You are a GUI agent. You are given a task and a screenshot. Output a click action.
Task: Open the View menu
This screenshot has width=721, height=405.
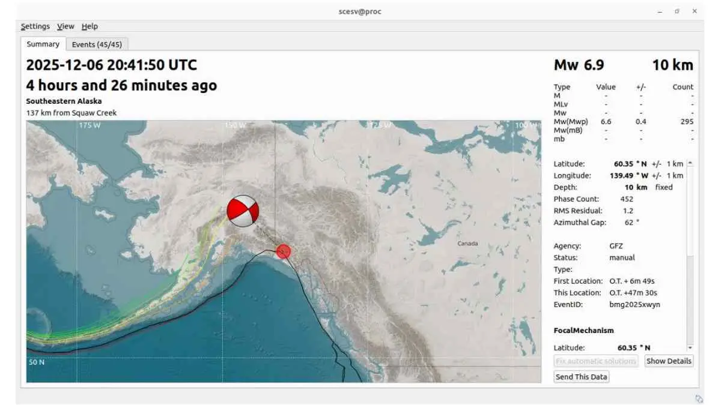(x=65, y=26)
